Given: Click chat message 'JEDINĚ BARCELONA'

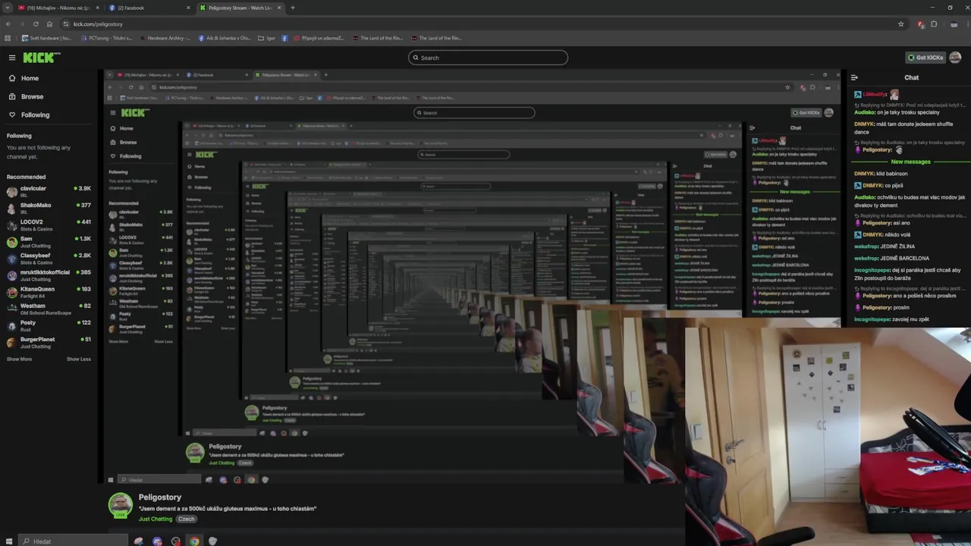Looking at the screenshot, I should 904,258.
